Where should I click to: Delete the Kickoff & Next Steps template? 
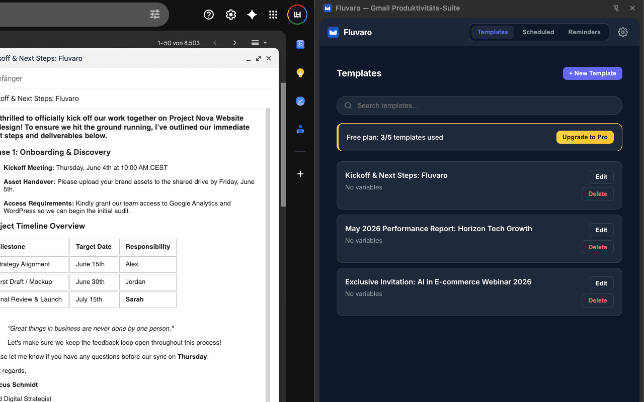coord(598,194)
